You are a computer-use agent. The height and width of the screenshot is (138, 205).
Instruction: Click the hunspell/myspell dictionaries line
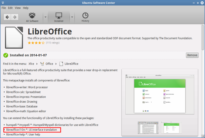pos(52,125)
